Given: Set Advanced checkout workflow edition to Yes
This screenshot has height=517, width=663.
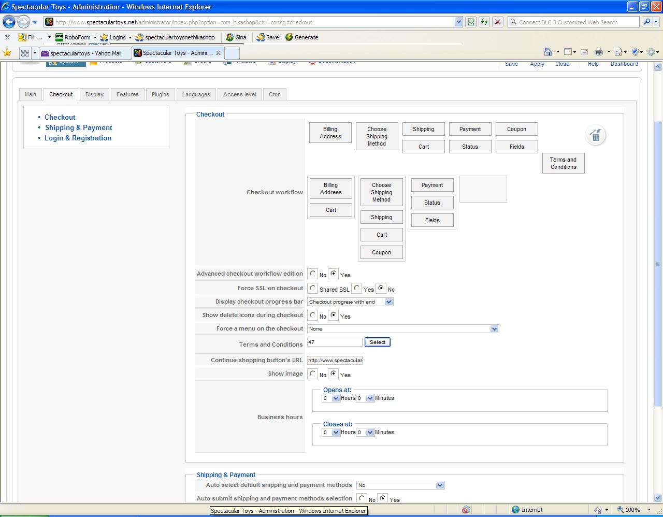Looking at the screenshot, I should [334, 274].
